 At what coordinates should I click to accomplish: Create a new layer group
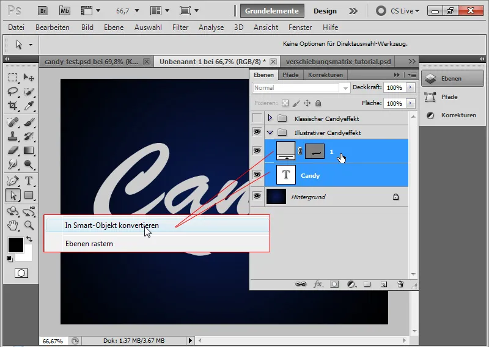(367, 284)
